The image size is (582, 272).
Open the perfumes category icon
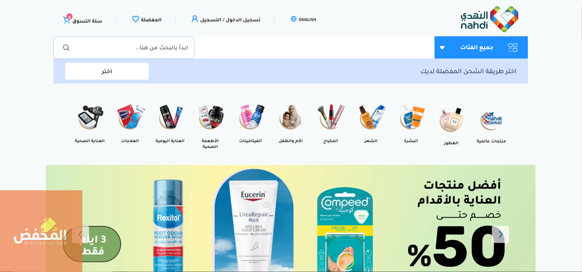451,120
